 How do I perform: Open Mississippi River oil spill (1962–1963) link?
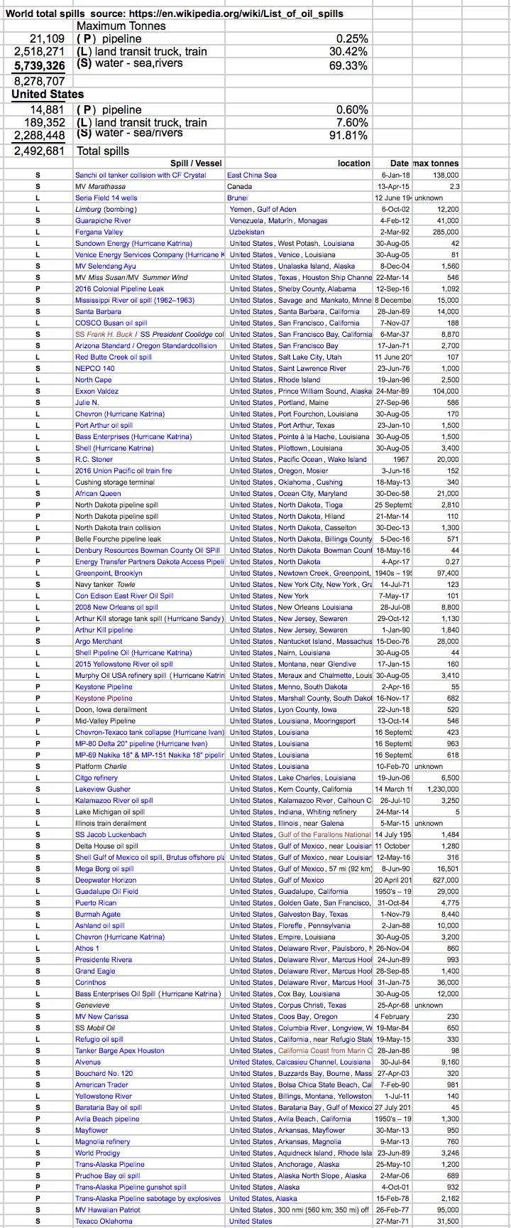click(x=135, y=300)
